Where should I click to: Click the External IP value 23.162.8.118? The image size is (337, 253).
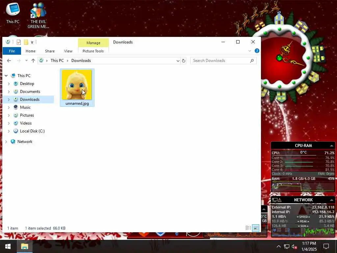click(x=323, y=208)
